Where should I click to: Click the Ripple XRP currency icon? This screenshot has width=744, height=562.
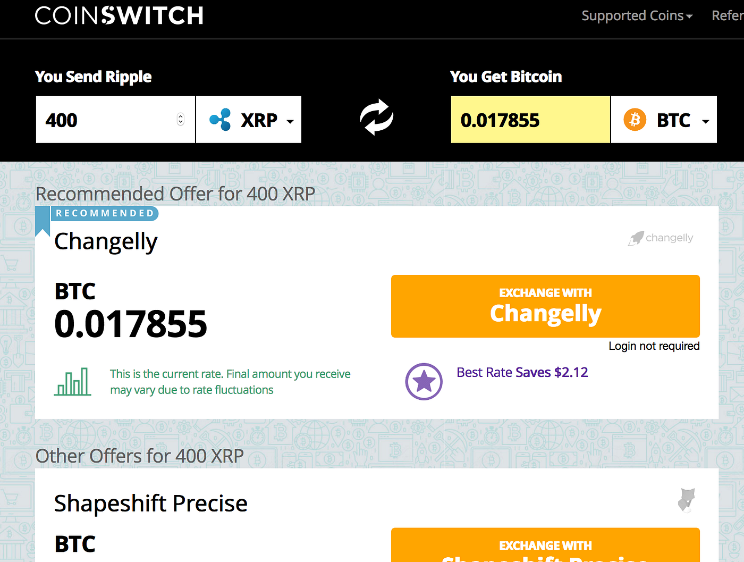point(221,119)
